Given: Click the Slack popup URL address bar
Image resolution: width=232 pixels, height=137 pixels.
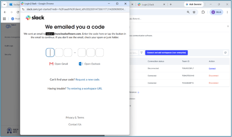Looking at the screenshot, I should tap(76, 9).
